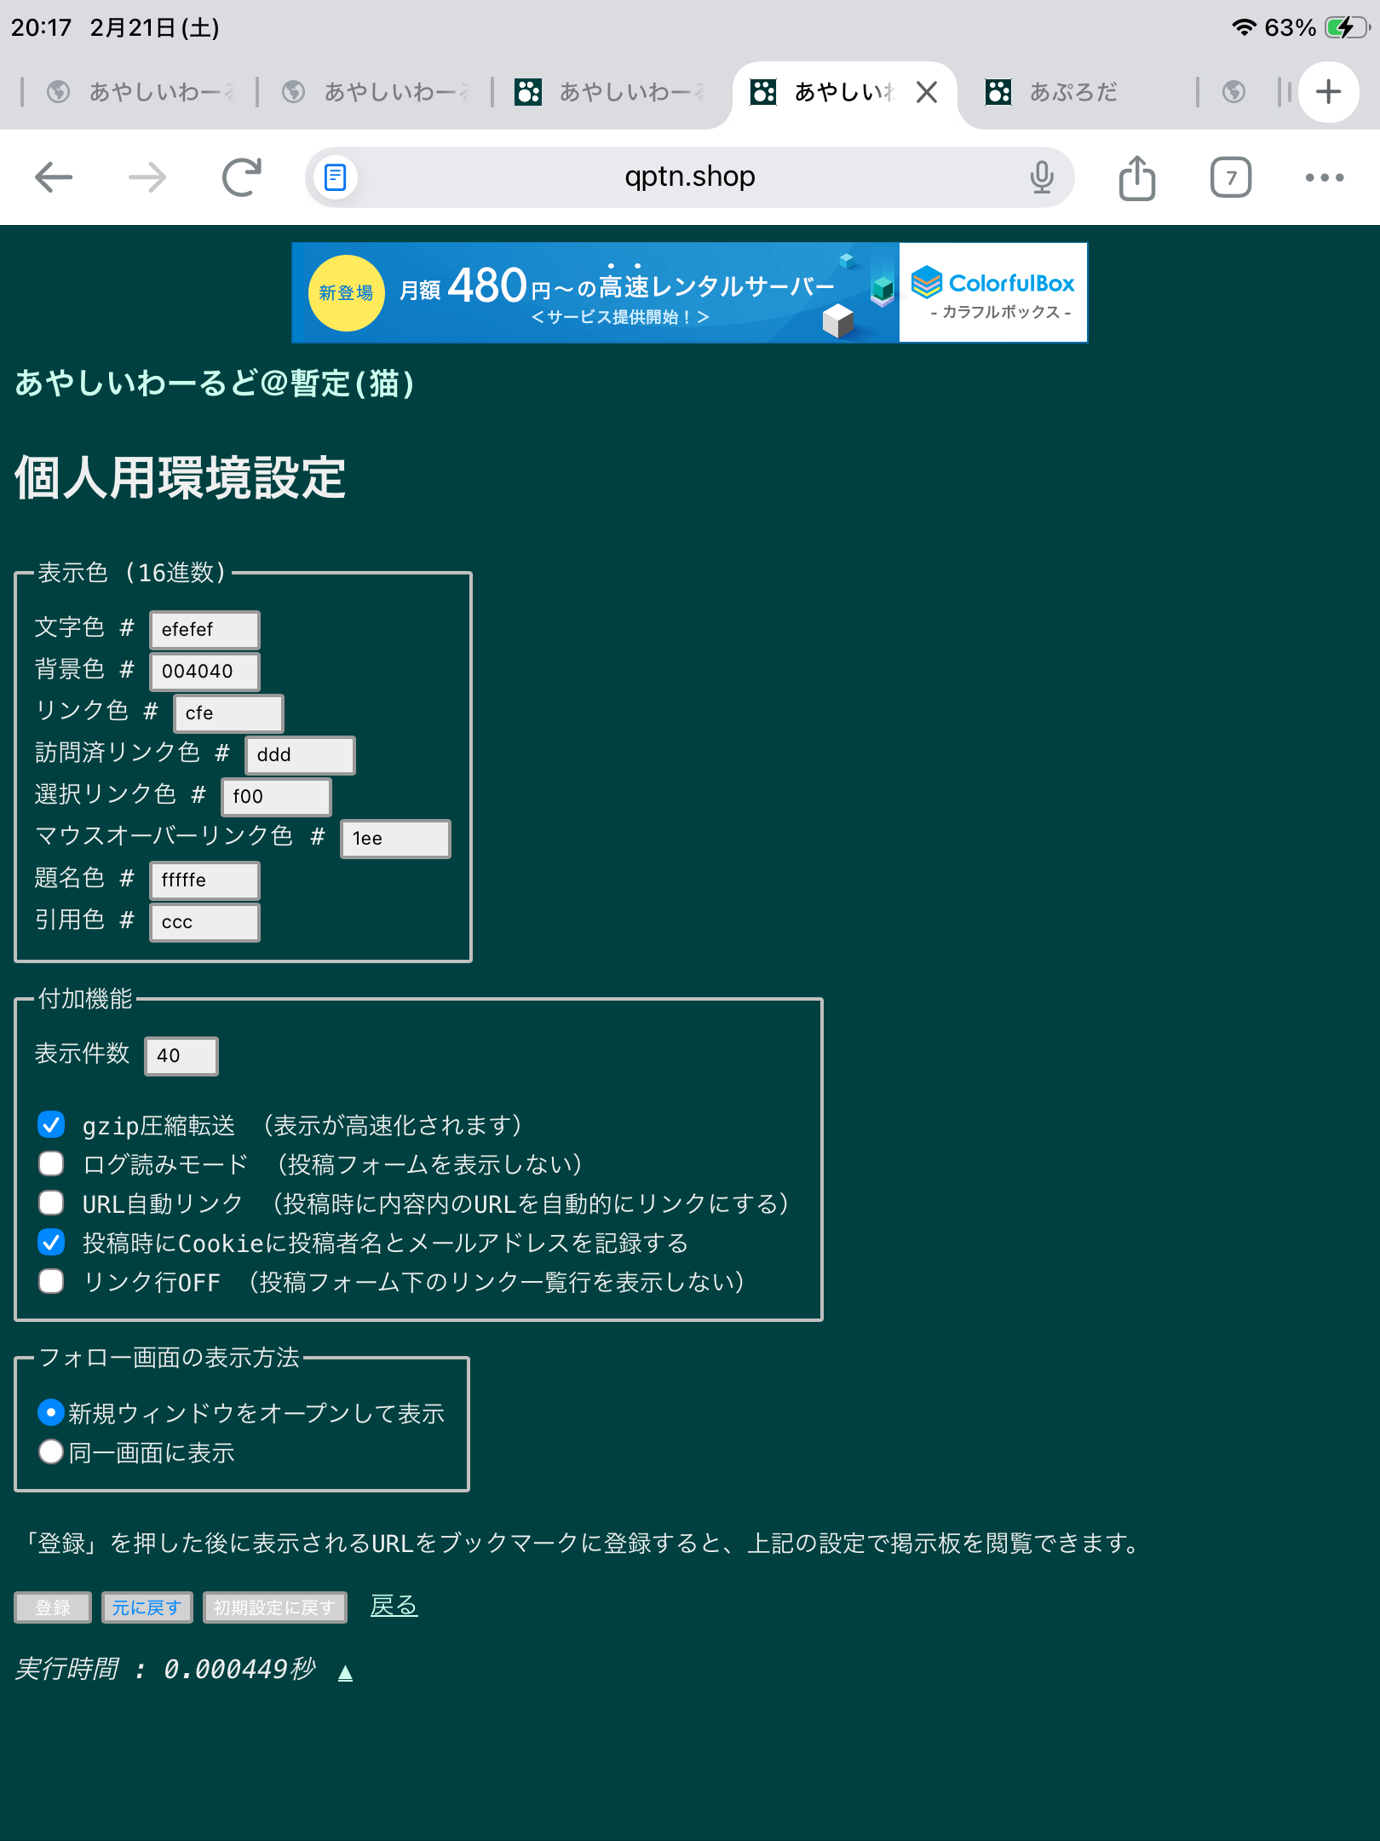Open the three-dot browser menu
This screenshot has height=1841, width=1380.
[x=1324, y=177]
